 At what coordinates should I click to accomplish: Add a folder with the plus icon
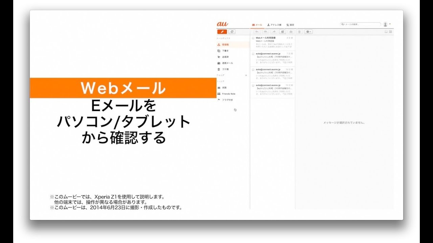click(x=246, y=75)
